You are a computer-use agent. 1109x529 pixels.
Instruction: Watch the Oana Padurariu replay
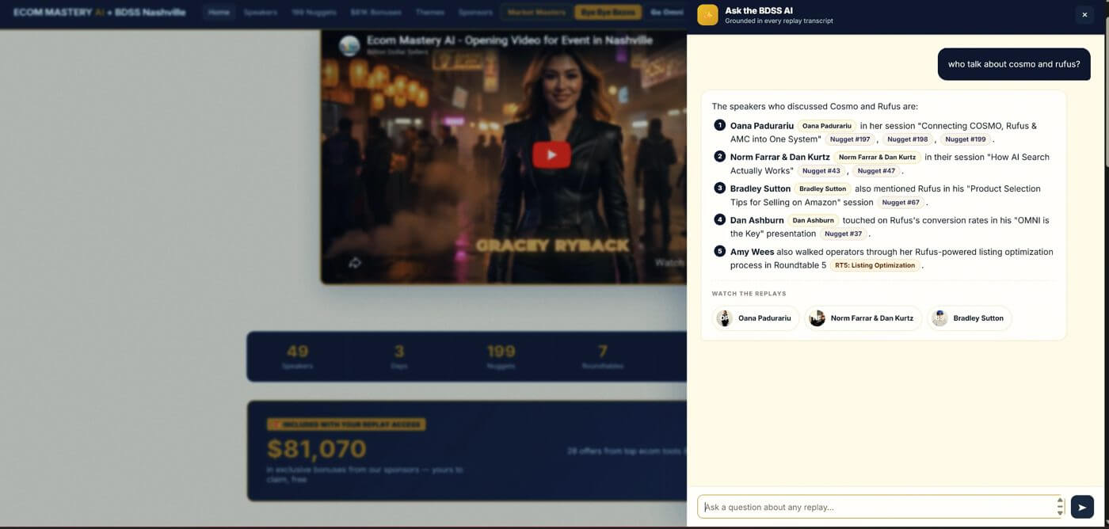click(x=756, y=318)
